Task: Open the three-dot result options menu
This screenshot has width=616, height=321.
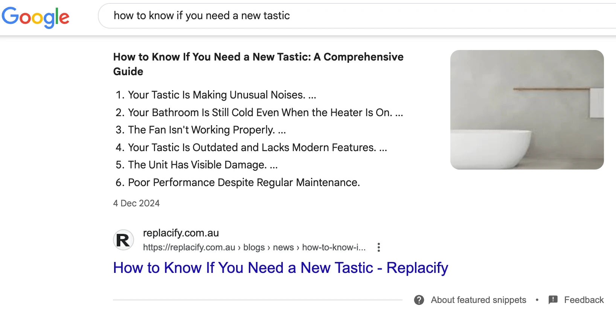Action: pyautogui.click(x=378, y=247)
